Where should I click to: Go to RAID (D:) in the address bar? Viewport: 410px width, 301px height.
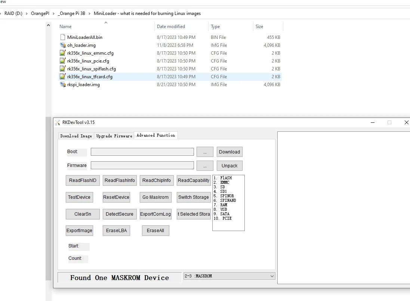coord(13,13)
